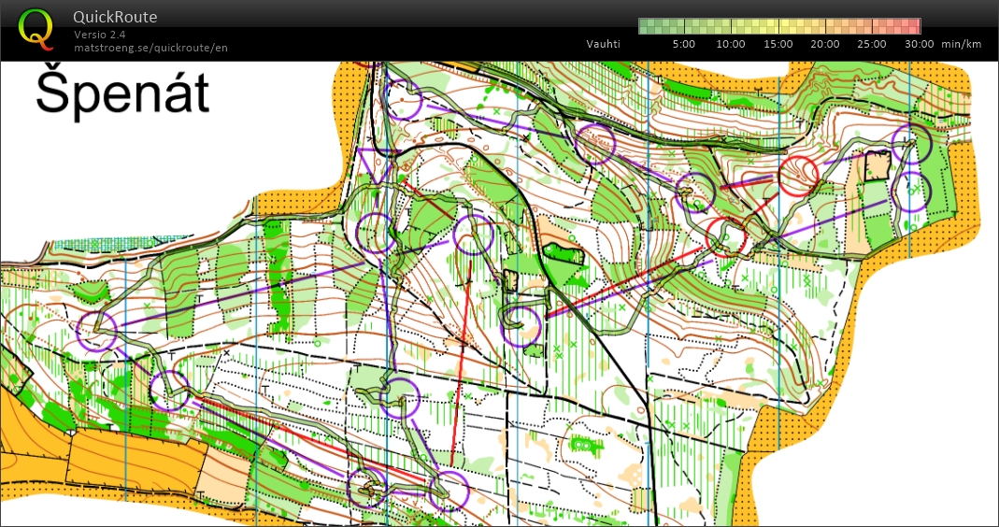The image size is (999, 527).
Task: Click the 30:00 pace legend mark
Action: (x=919, y=44)
